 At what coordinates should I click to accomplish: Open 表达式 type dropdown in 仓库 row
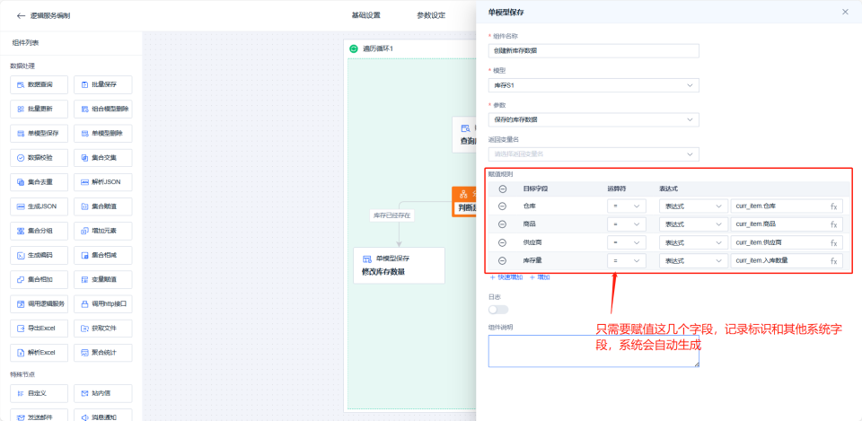(x=693, y=206)
